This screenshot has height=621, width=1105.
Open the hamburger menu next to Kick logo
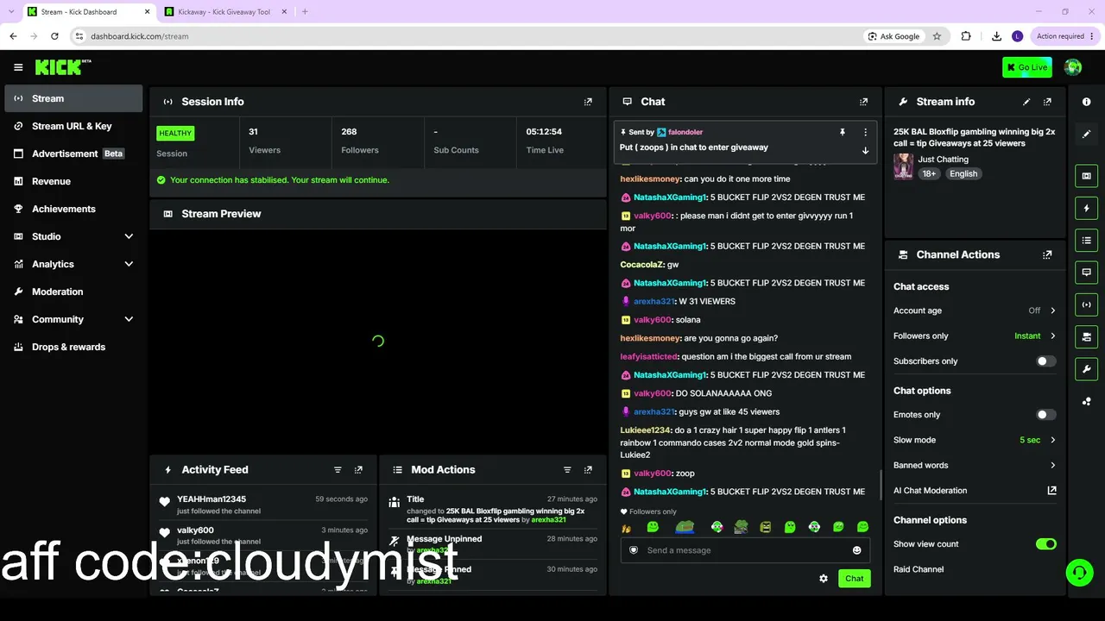pyautogui.click(x=18, y=67)
